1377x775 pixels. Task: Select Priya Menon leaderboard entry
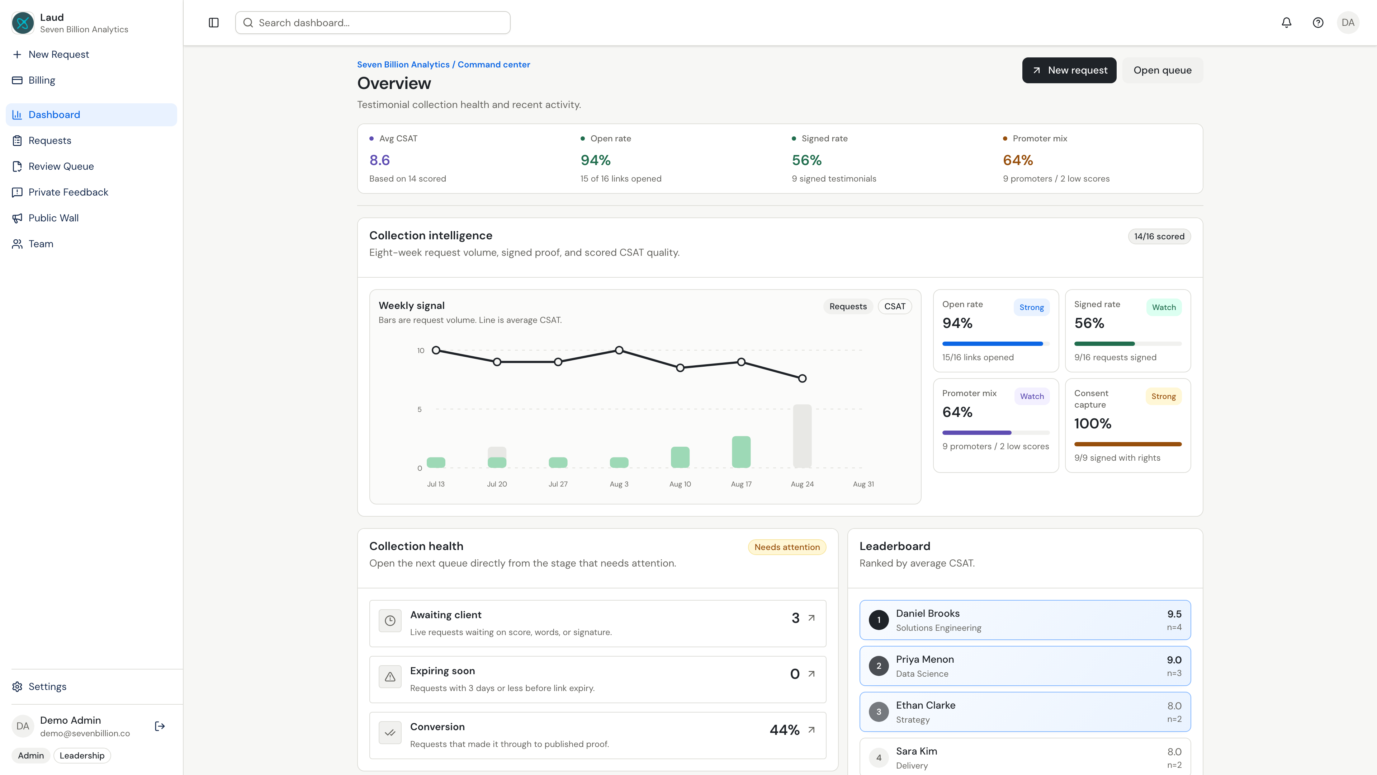1025,666
